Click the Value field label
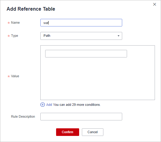 point(15,76)
